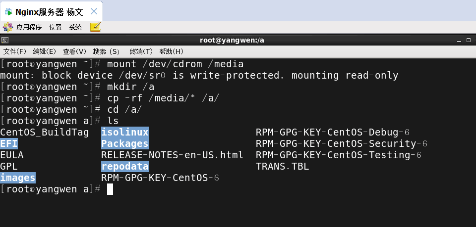This screenshot has width=476, height=227.
Task: Click the terminal window icon in titlebar
Action: (x=4, y=40)
